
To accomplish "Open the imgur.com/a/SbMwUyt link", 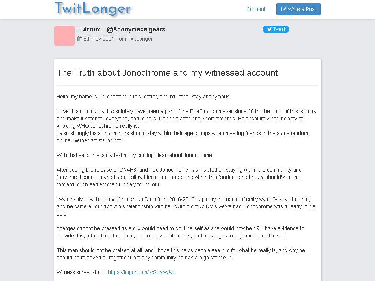I will tap(141, 272).
